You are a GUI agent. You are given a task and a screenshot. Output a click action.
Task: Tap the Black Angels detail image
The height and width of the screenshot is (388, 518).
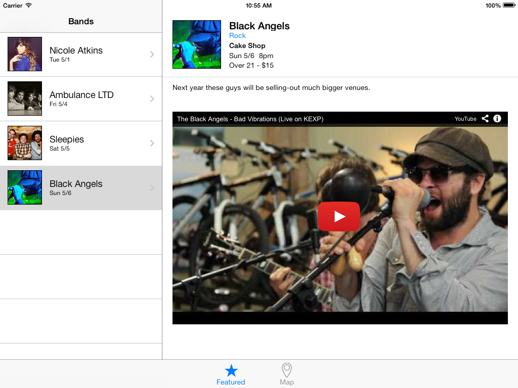click(197, 44)
